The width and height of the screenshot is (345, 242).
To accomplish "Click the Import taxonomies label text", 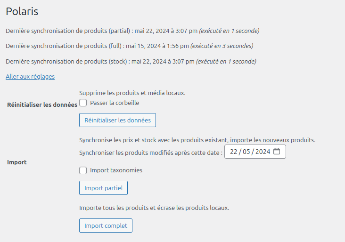I will tap(116, 170).
